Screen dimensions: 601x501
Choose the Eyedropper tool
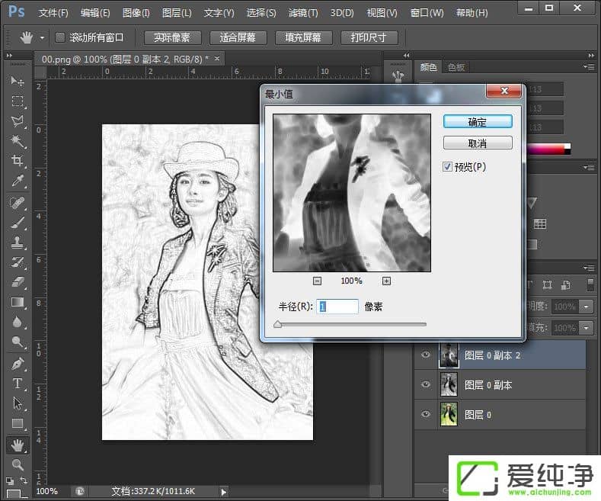(x=17, y=181)
